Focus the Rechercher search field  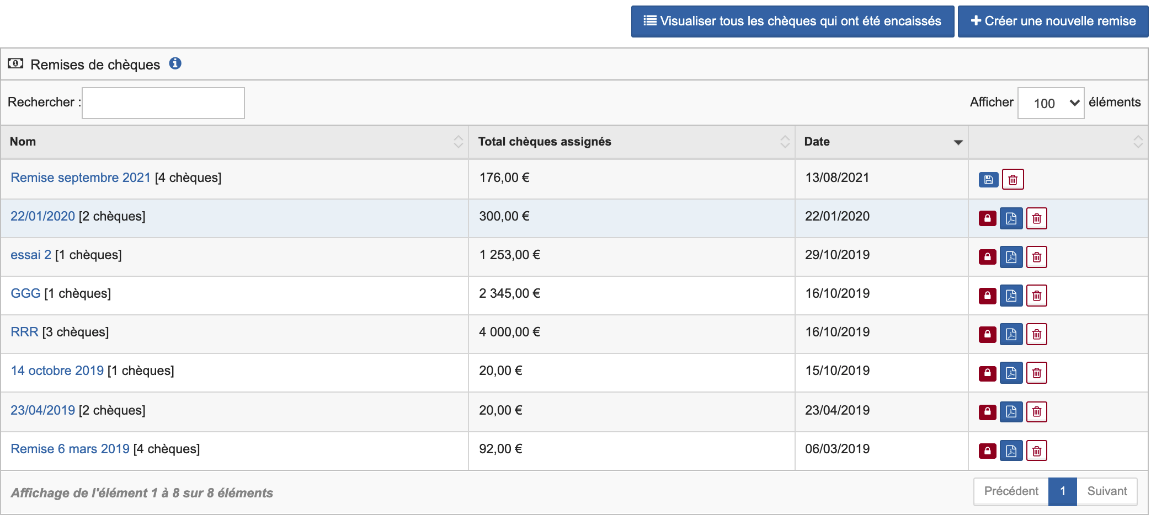[163, 103]
